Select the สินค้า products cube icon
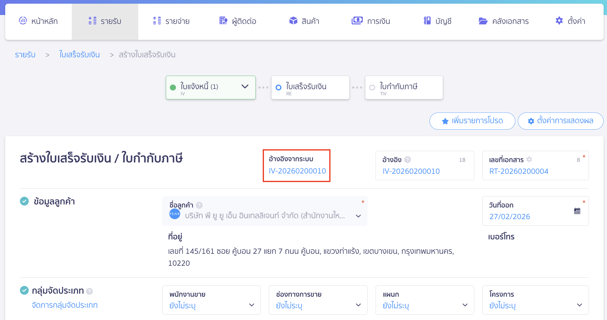The height and width of the screenshot is (320, 607). point(293,21)
